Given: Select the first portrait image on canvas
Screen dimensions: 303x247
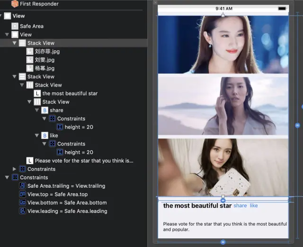Looking at the screenshot, I should coord(223,45).
